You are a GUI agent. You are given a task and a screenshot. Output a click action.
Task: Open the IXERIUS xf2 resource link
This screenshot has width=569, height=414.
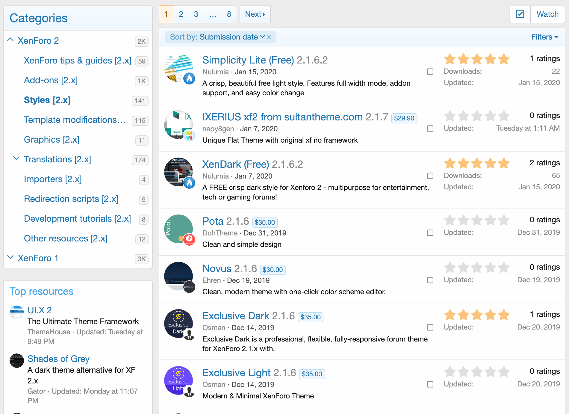click(282, 117)
